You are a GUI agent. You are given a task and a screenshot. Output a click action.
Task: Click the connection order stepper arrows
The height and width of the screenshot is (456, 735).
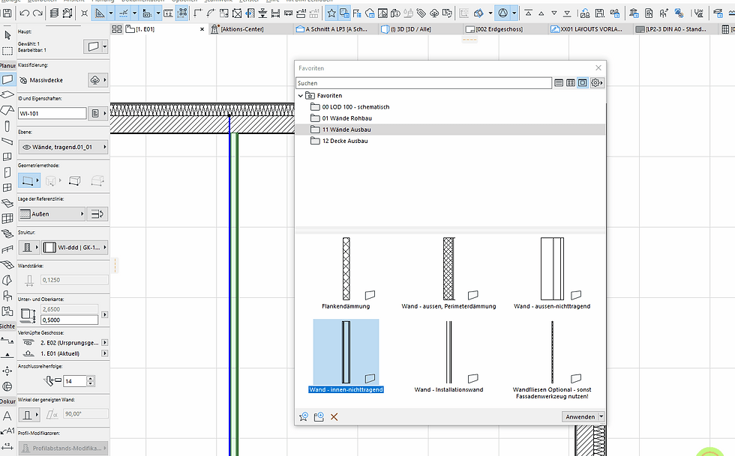[91, 381]
